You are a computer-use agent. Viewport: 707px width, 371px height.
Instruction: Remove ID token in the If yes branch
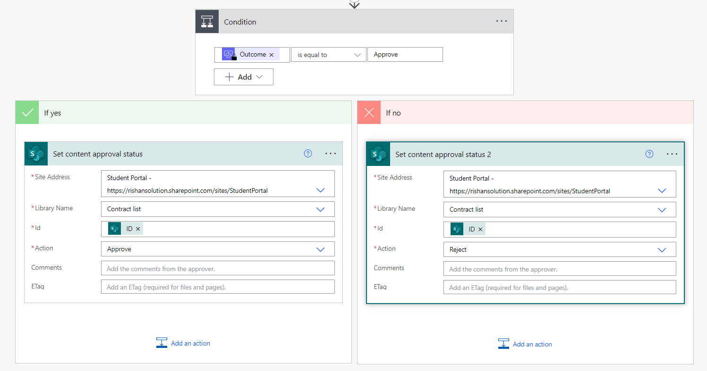click(x=138, y=229)
